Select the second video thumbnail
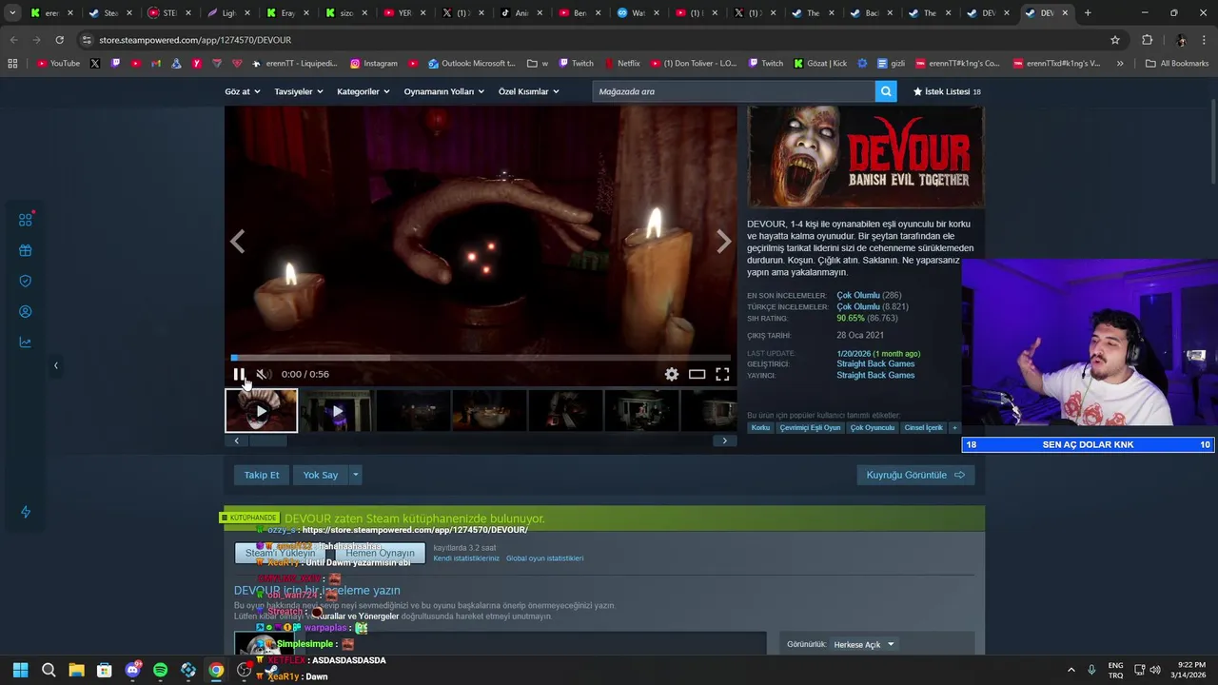 coord(337,411)
